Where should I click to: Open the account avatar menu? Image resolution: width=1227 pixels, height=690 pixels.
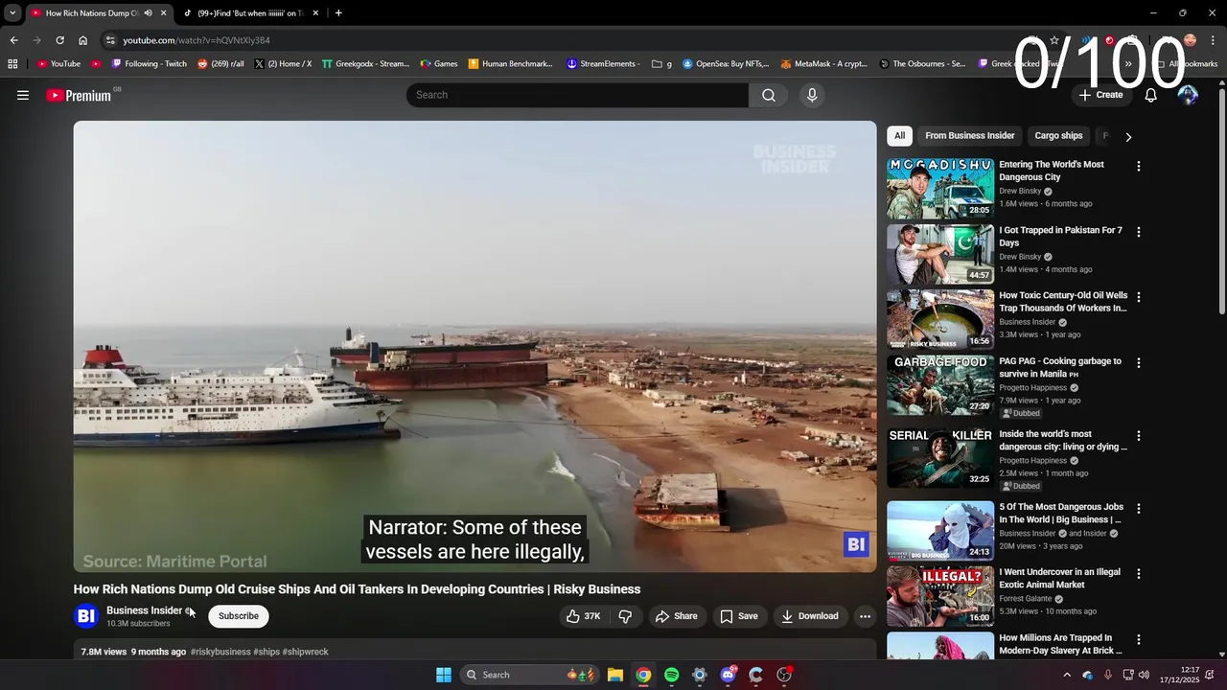(1188, 95)
